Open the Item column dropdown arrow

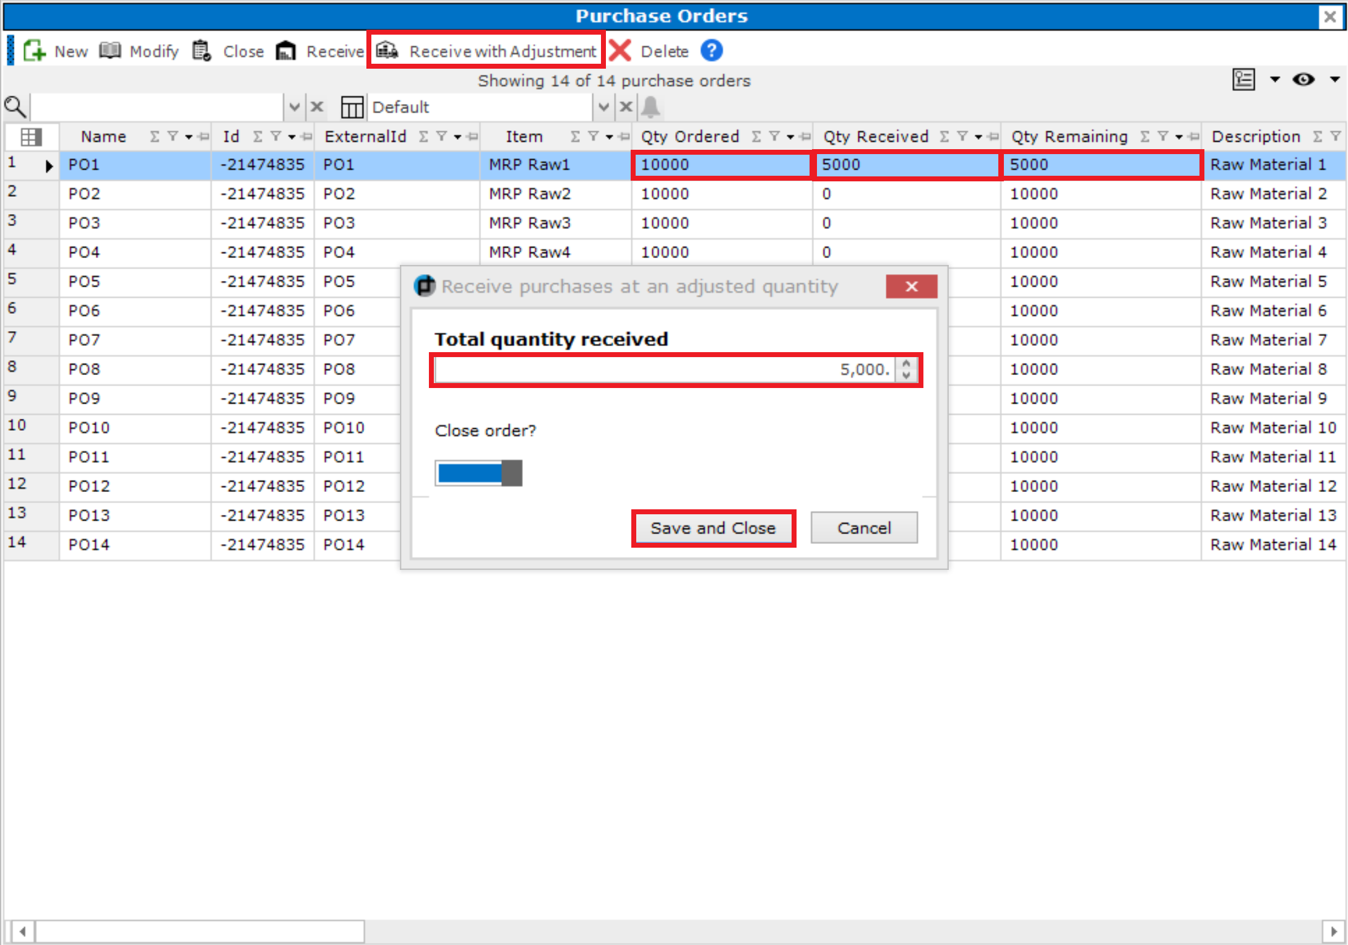609,137
